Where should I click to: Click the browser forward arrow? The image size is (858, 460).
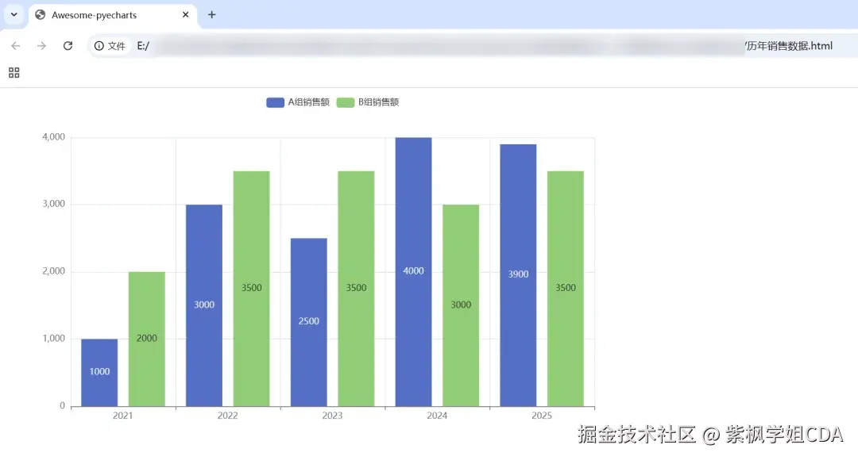tap(41, 46)
